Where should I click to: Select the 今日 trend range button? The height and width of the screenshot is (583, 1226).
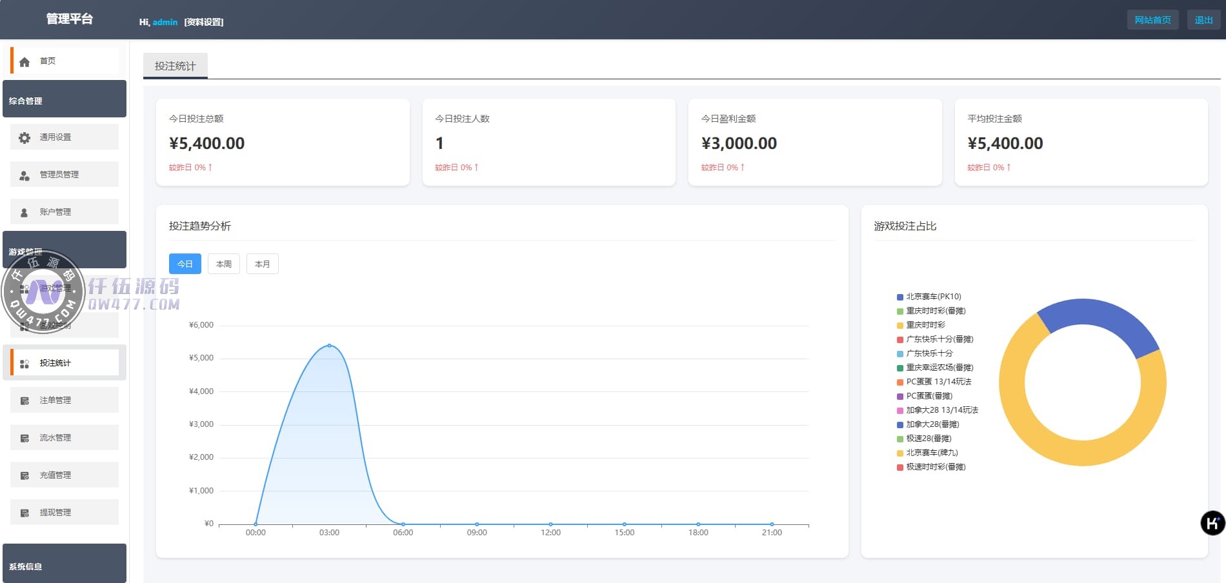[x=185, y=264]
